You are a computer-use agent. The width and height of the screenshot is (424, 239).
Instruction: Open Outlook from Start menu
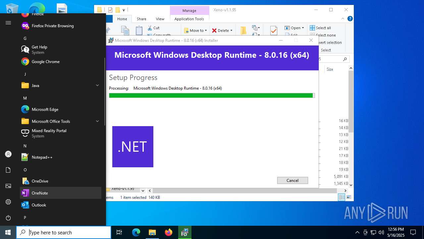(61, 205)
